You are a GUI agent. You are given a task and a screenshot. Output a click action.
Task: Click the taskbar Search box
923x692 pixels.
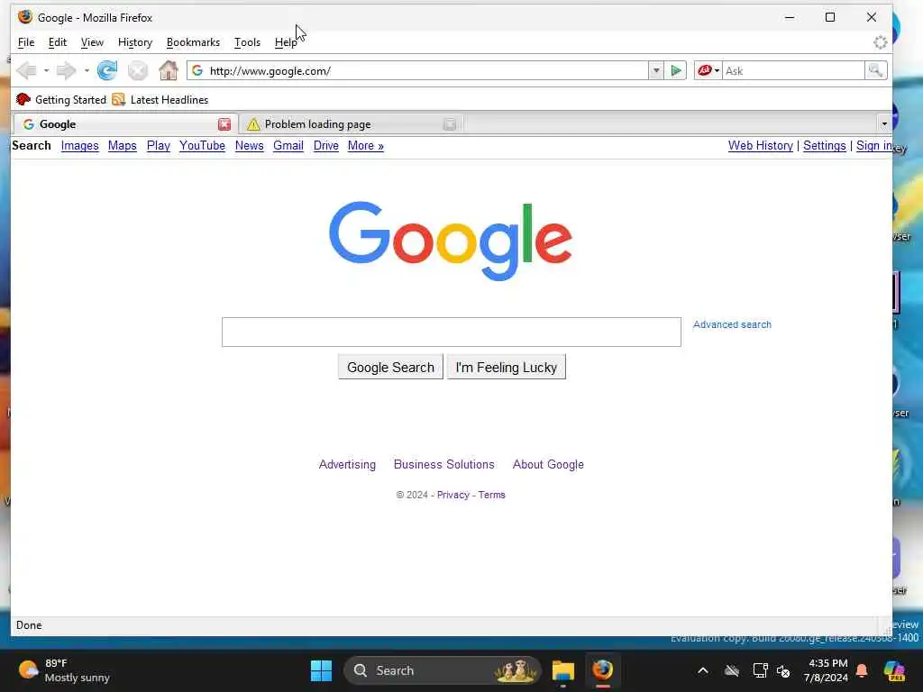443,670
